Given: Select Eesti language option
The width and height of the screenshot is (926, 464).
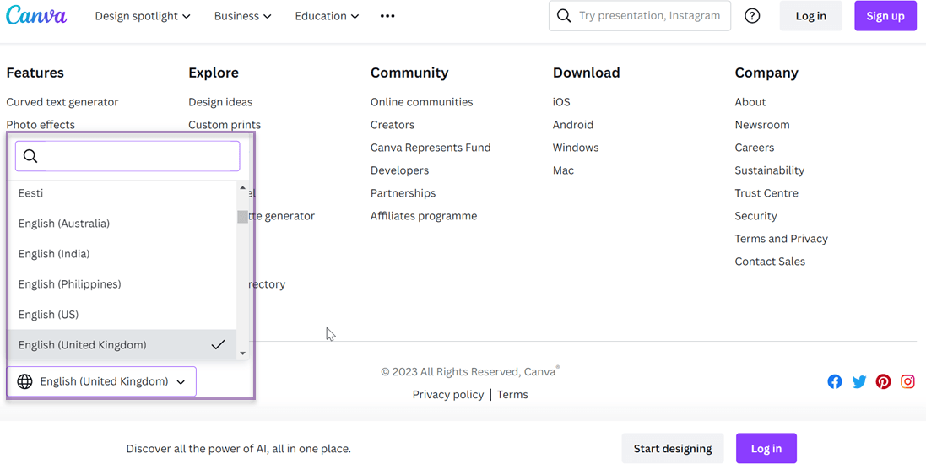Looking at the screenshot, I should point(122,193).
